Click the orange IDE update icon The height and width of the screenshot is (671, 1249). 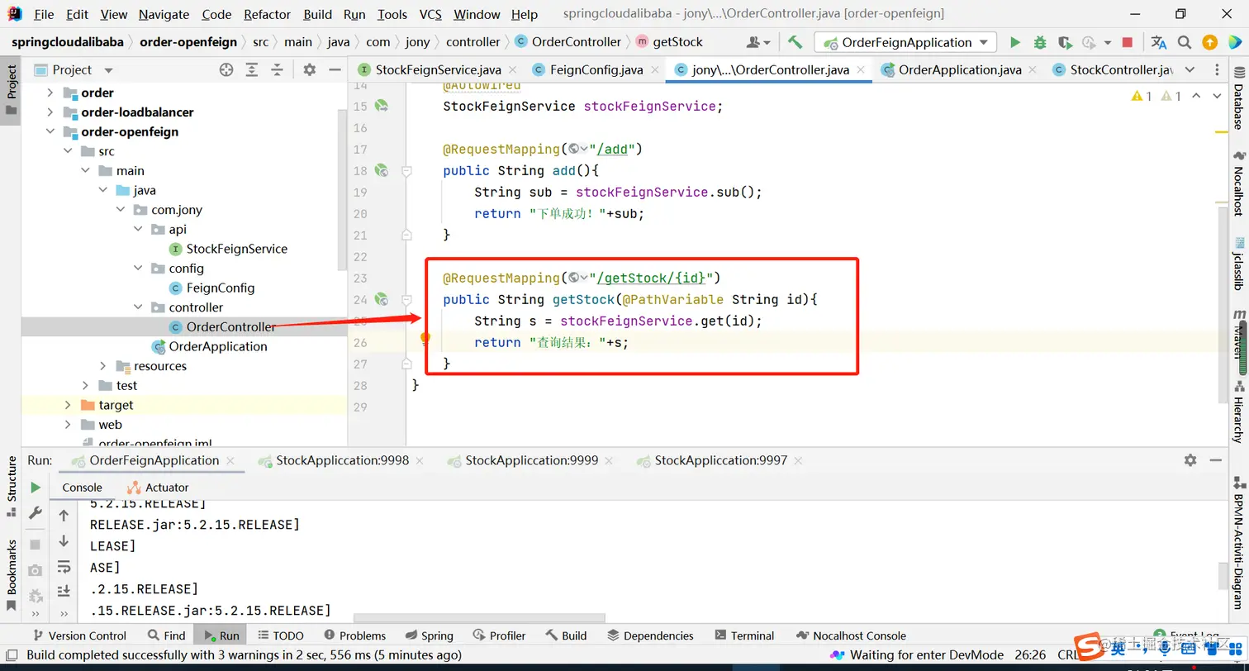(1209, 42)
